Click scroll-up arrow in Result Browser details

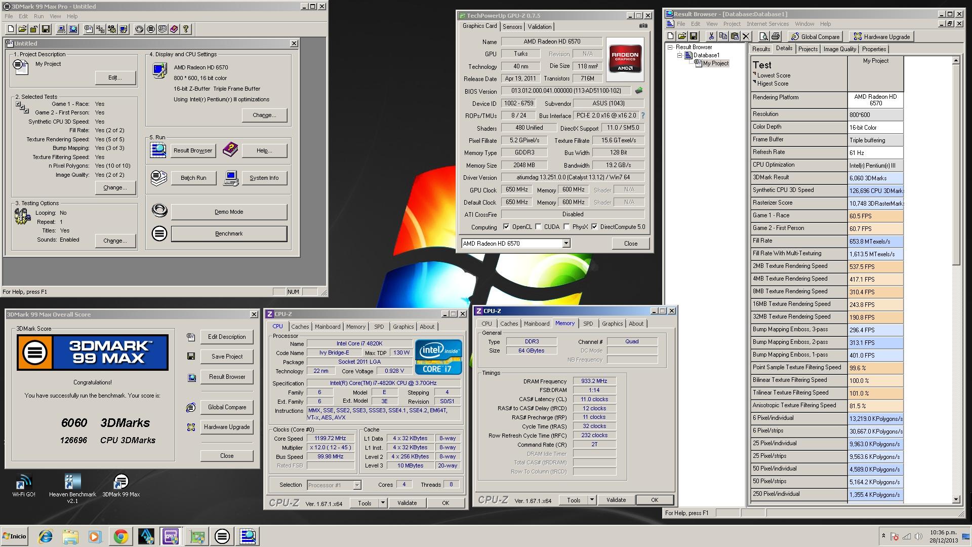point(956,60)
